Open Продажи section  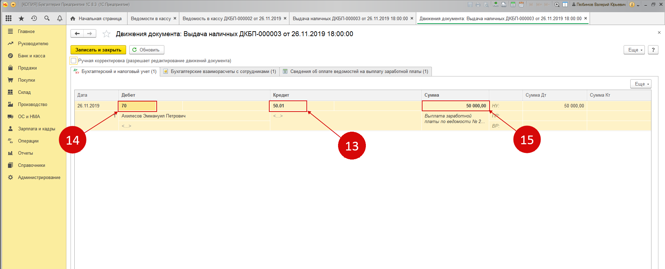point(33,68)
